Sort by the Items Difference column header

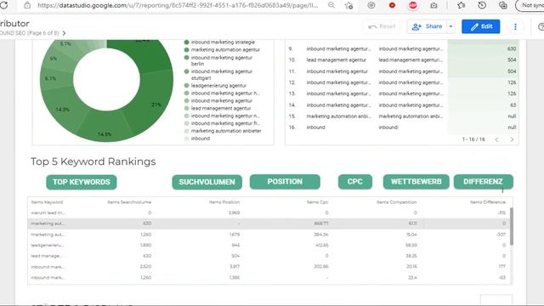pyautogui.click(x=487, y=202)
